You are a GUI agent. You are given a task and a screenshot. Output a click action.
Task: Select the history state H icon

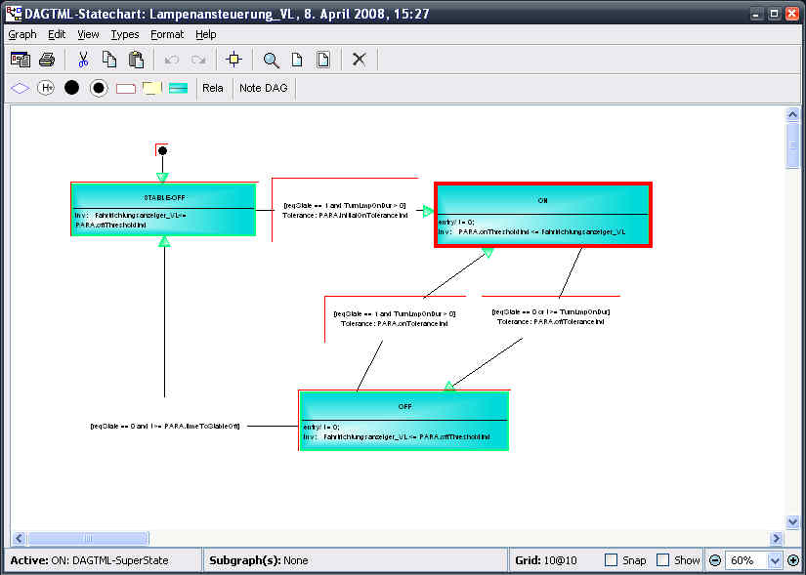pos(46,88)
